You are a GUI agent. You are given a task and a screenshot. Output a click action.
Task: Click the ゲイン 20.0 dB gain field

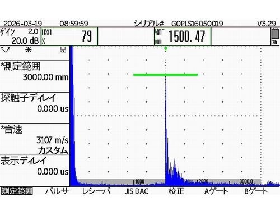(x=20, y=36)
